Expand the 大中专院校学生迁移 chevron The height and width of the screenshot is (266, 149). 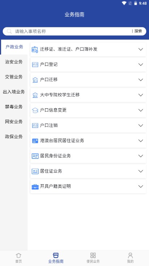[141, 95]
